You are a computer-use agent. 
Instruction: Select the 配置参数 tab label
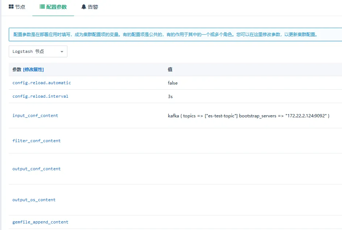[x=56, y=7]
